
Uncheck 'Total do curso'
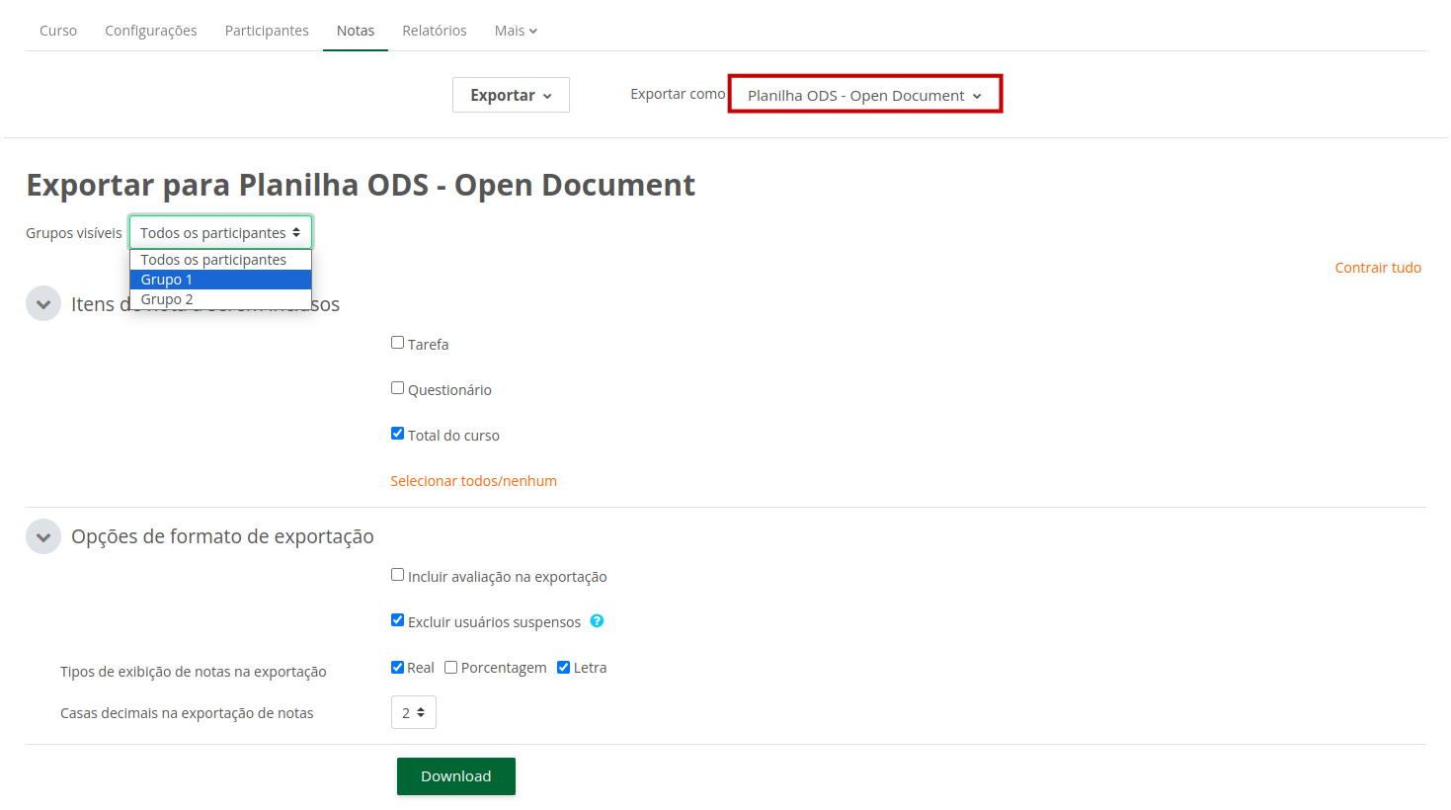(x=397, y=433)
